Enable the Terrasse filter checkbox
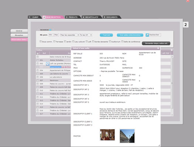194x147 pixels. [54, 41]
